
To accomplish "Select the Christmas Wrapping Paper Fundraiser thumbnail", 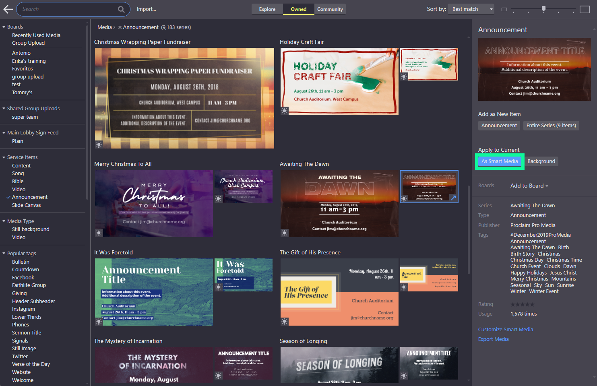I will click(184, 98).
